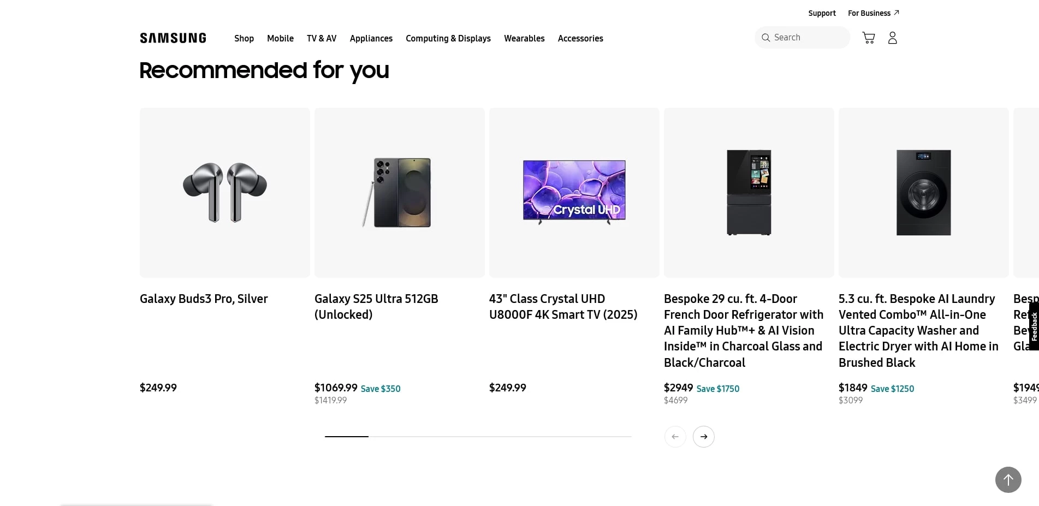Expand the Computing & Displays menu

point(448,38)
